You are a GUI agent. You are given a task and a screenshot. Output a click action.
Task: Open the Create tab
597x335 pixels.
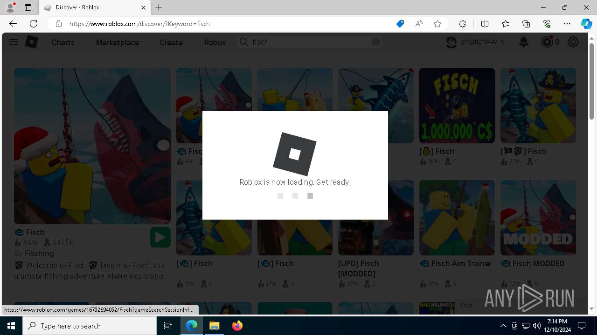tap(171, 42)
